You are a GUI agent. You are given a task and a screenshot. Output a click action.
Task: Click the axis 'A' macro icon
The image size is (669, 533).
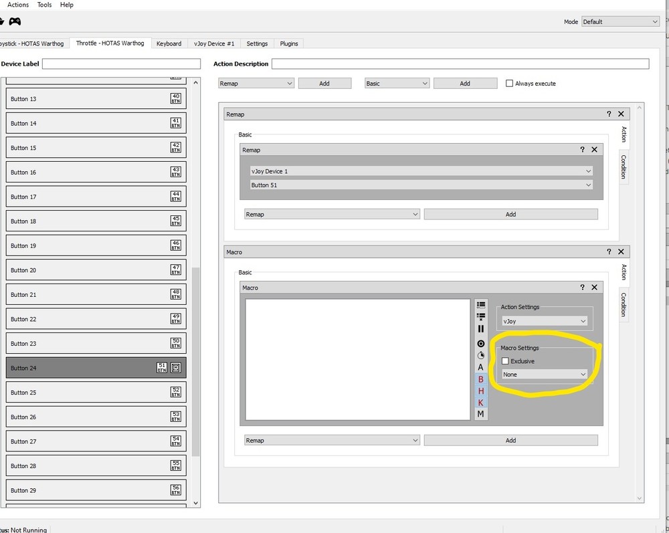(x=481, y=367)
